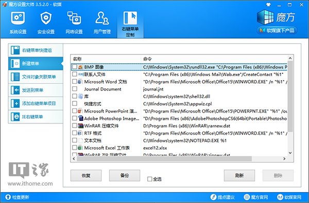
Task: Open the 安全设置 shield icon
Action: 46,18
